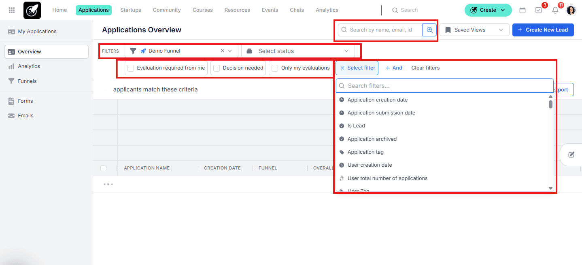
Task: Click the Search filters input box
Action: [444, 86]
